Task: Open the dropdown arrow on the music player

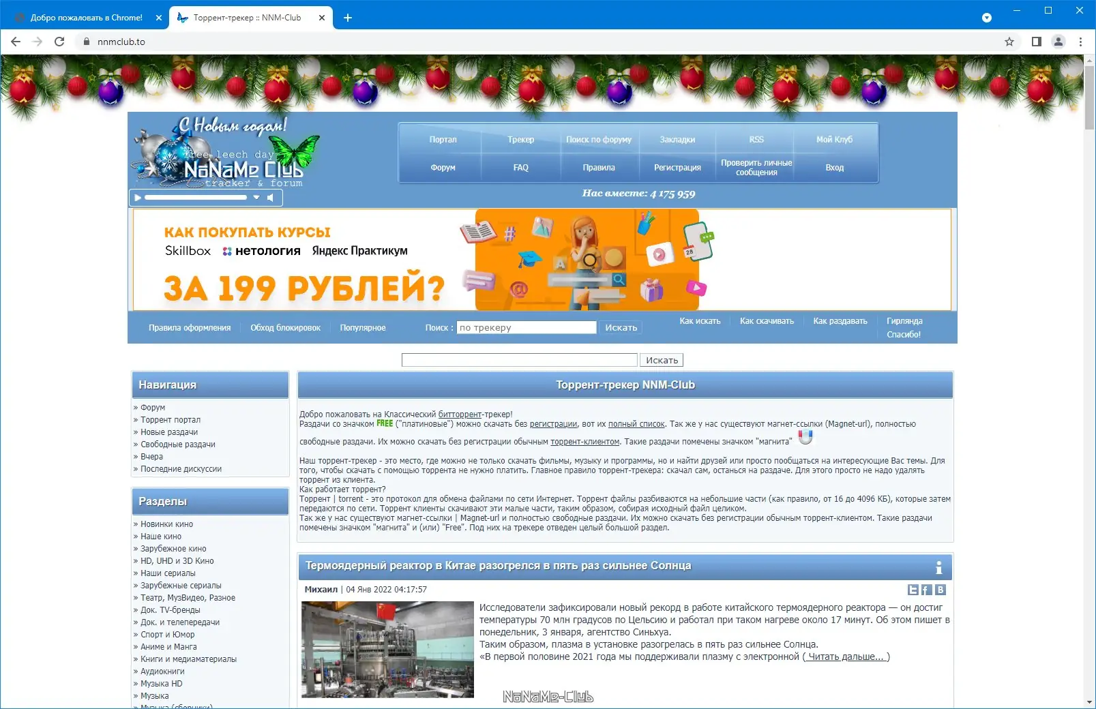Action: [x=256, y=197]
